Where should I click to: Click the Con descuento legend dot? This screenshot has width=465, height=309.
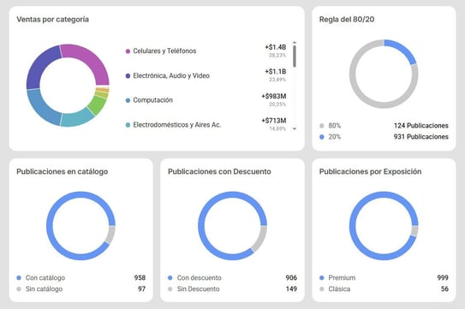point(170,278)
